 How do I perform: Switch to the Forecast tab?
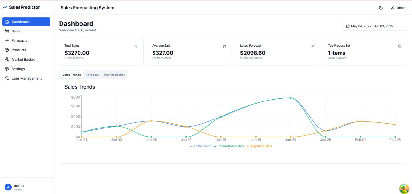click(x=92, y=75)
